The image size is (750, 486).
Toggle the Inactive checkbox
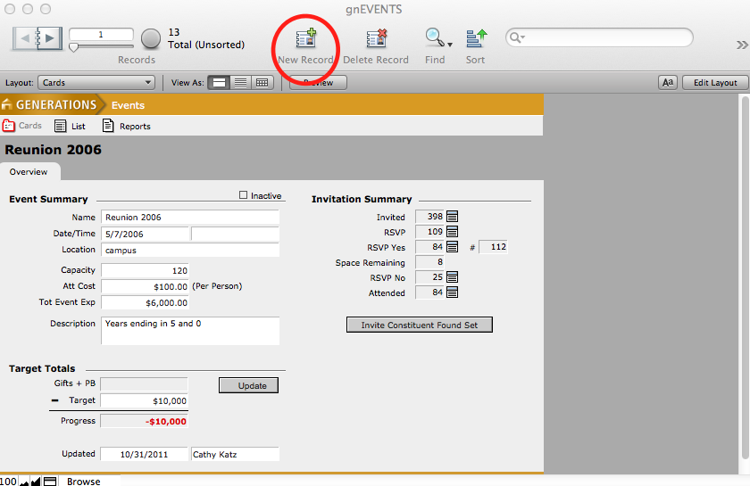coord(244,195)
